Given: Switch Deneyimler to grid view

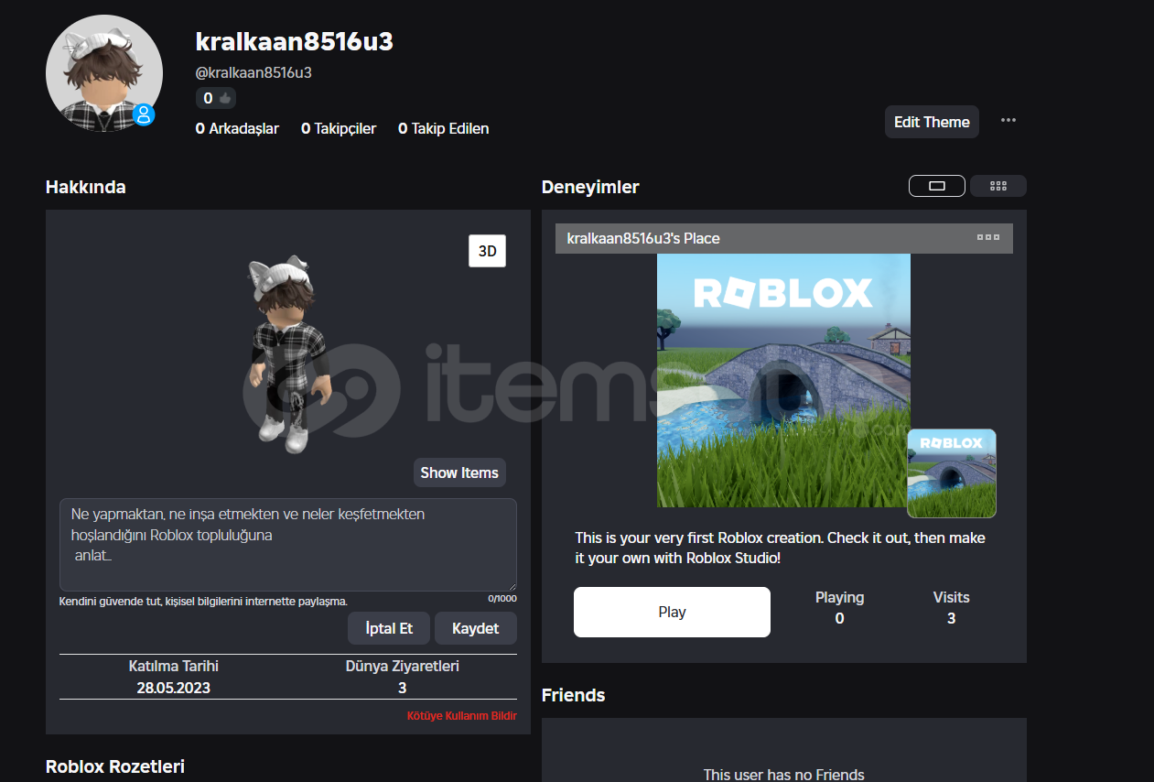Looking at the screenshot, I should coord(998,186).
